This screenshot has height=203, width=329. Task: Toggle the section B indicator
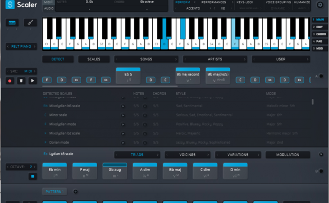321,171
